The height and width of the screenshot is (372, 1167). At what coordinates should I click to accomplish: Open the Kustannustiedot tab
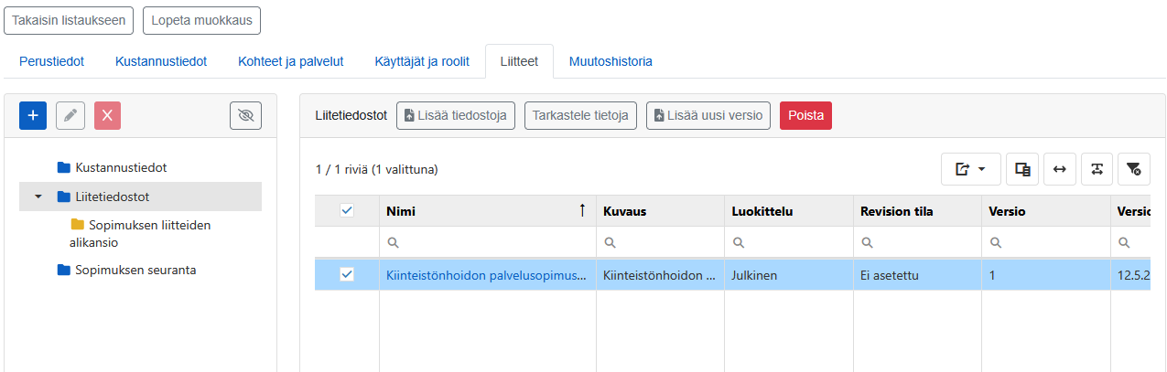pyautogui.click(x=161, y=61)
